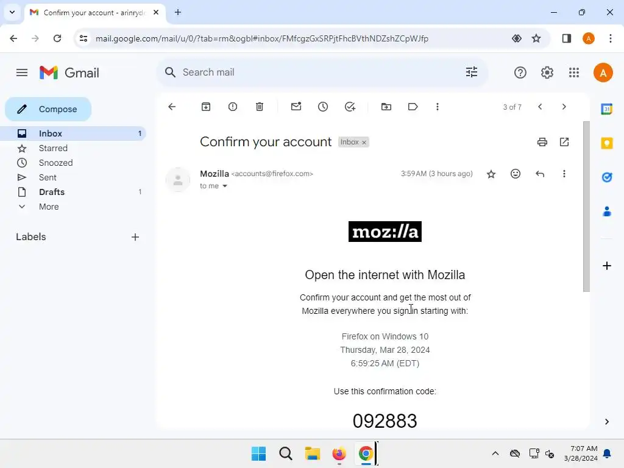The height and width of the screenshot is (468, 624).
Task: Mark the email as unread
Action: pyautogui.click(x=296, y=107)
